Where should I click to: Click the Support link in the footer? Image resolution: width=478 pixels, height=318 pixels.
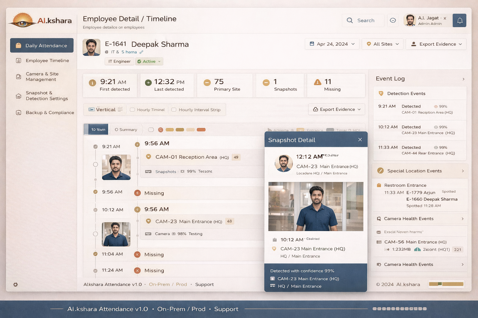pyautogui.click(x=204, y=284)
